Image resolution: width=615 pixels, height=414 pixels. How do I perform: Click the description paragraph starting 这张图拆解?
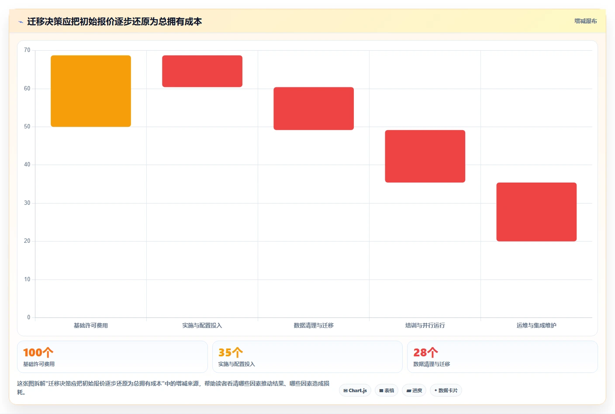(173, 388)
